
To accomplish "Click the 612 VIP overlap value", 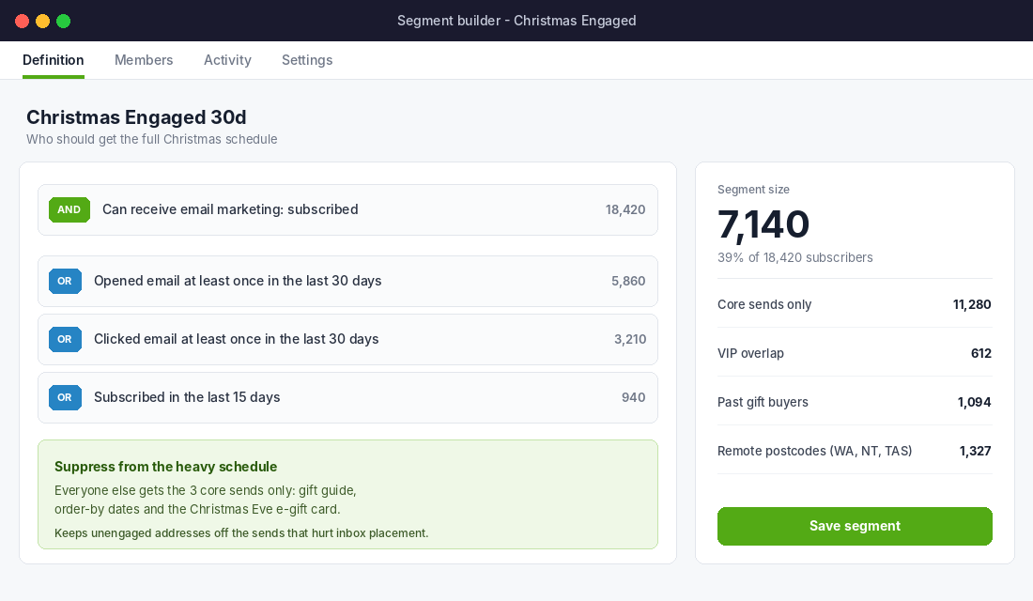I will 981,353.
